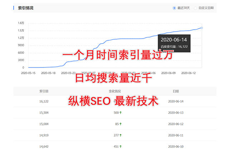Click the 2020-05-15 x-axis label

pyautogui.click(x=28, y=73)
